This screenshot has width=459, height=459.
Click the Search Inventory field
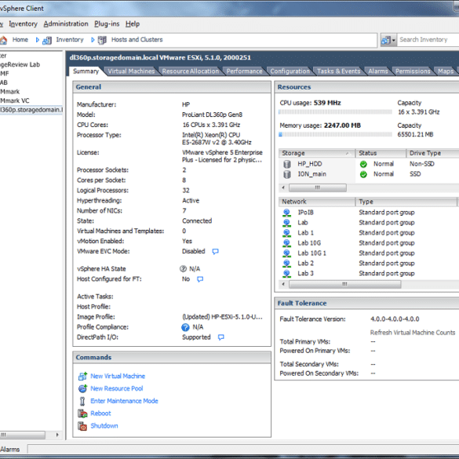pos(428,40)
